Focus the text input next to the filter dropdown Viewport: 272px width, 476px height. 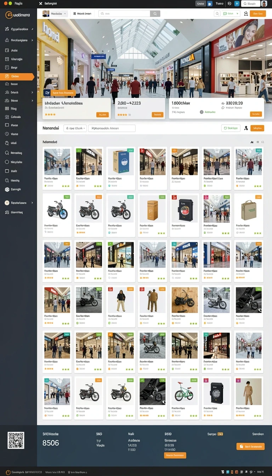point(112,128)
